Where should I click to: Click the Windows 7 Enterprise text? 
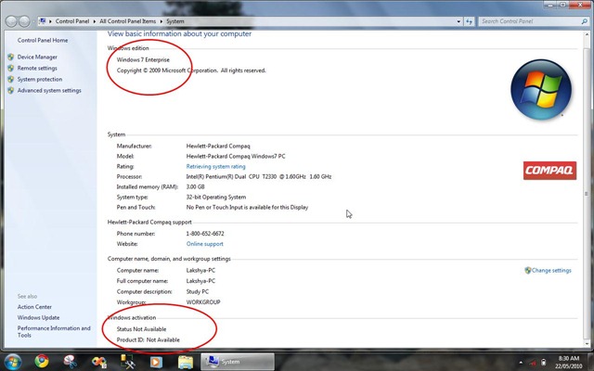click(x=143, y=59)
